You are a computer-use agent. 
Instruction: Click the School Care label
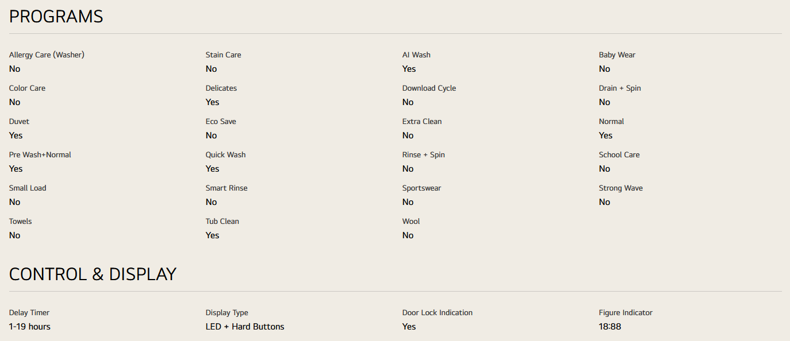[619, 155]
